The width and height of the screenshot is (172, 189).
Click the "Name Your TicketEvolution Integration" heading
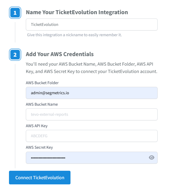point(77,12)
